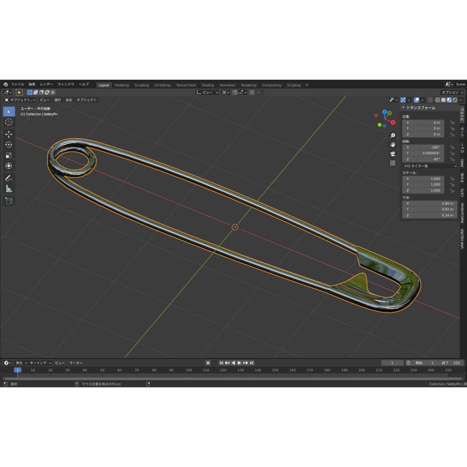Toggle auto keying record button
This screenshot has height=467, width=467.
(208, 363)
